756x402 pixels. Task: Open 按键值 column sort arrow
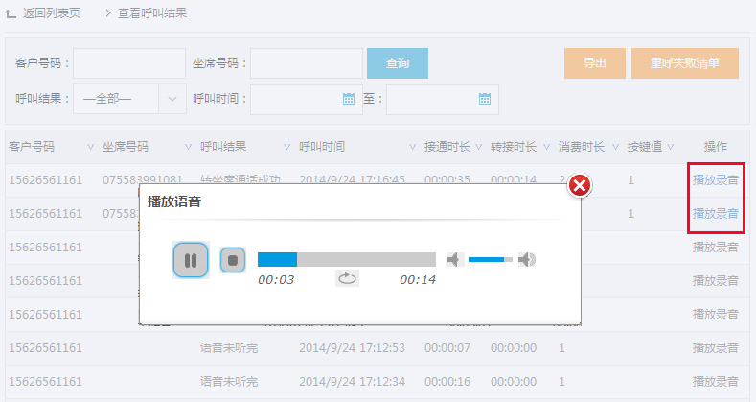(x=671, y=147)
